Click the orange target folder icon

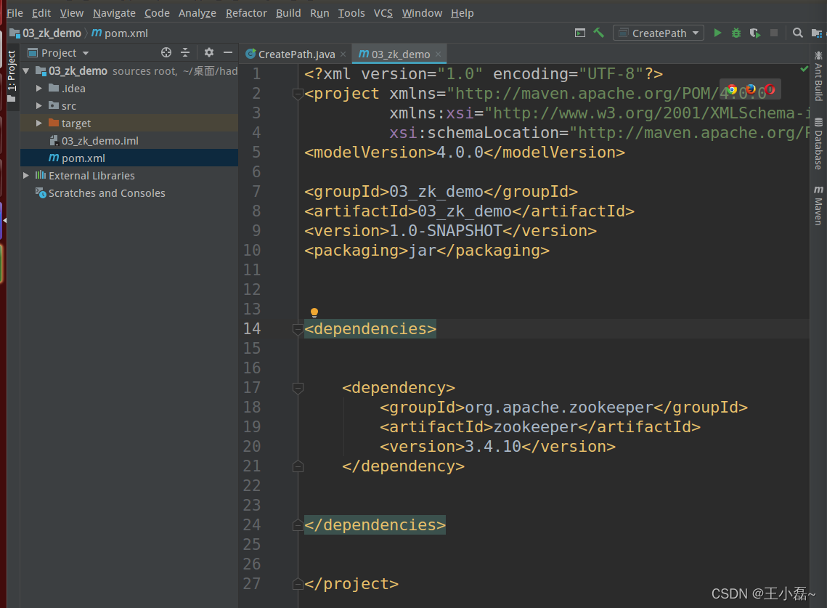tap(54, 123)
